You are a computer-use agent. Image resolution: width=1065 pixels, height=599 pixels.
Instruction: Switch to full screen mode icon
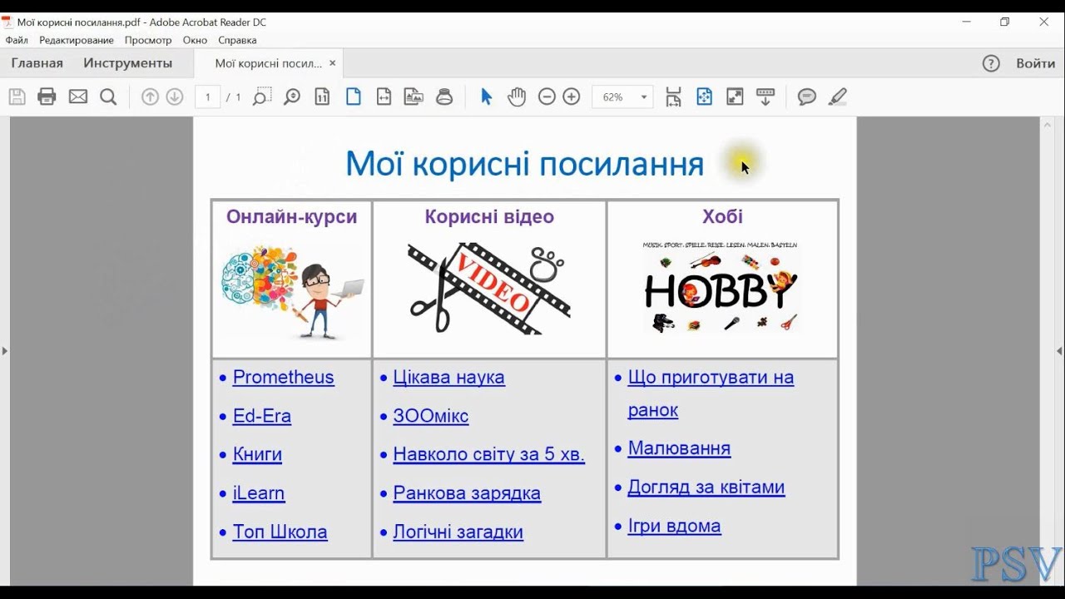[x=735, y=97]
